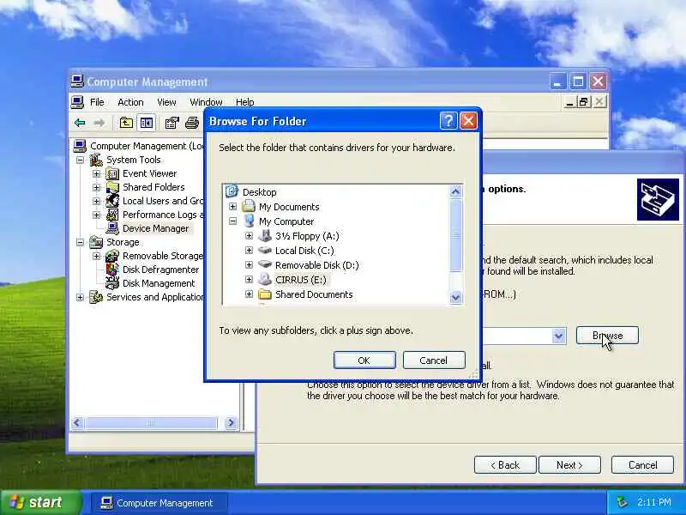Click console tree scroll left arrow
This screenshot has height=515, width=686.
coord(77,422)
